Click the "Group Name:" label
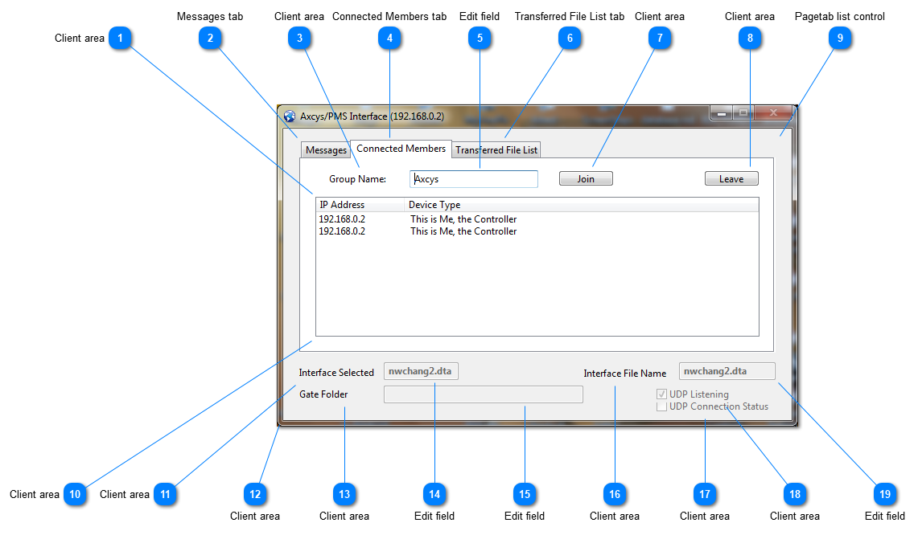This screenshot has width=918, height=535. (x=358, y=179)
